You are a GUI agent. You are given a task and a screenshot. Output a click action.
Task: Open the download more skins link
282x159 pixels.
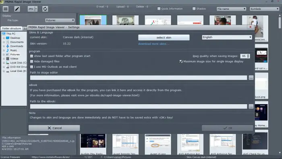click(x=153, y=44)
